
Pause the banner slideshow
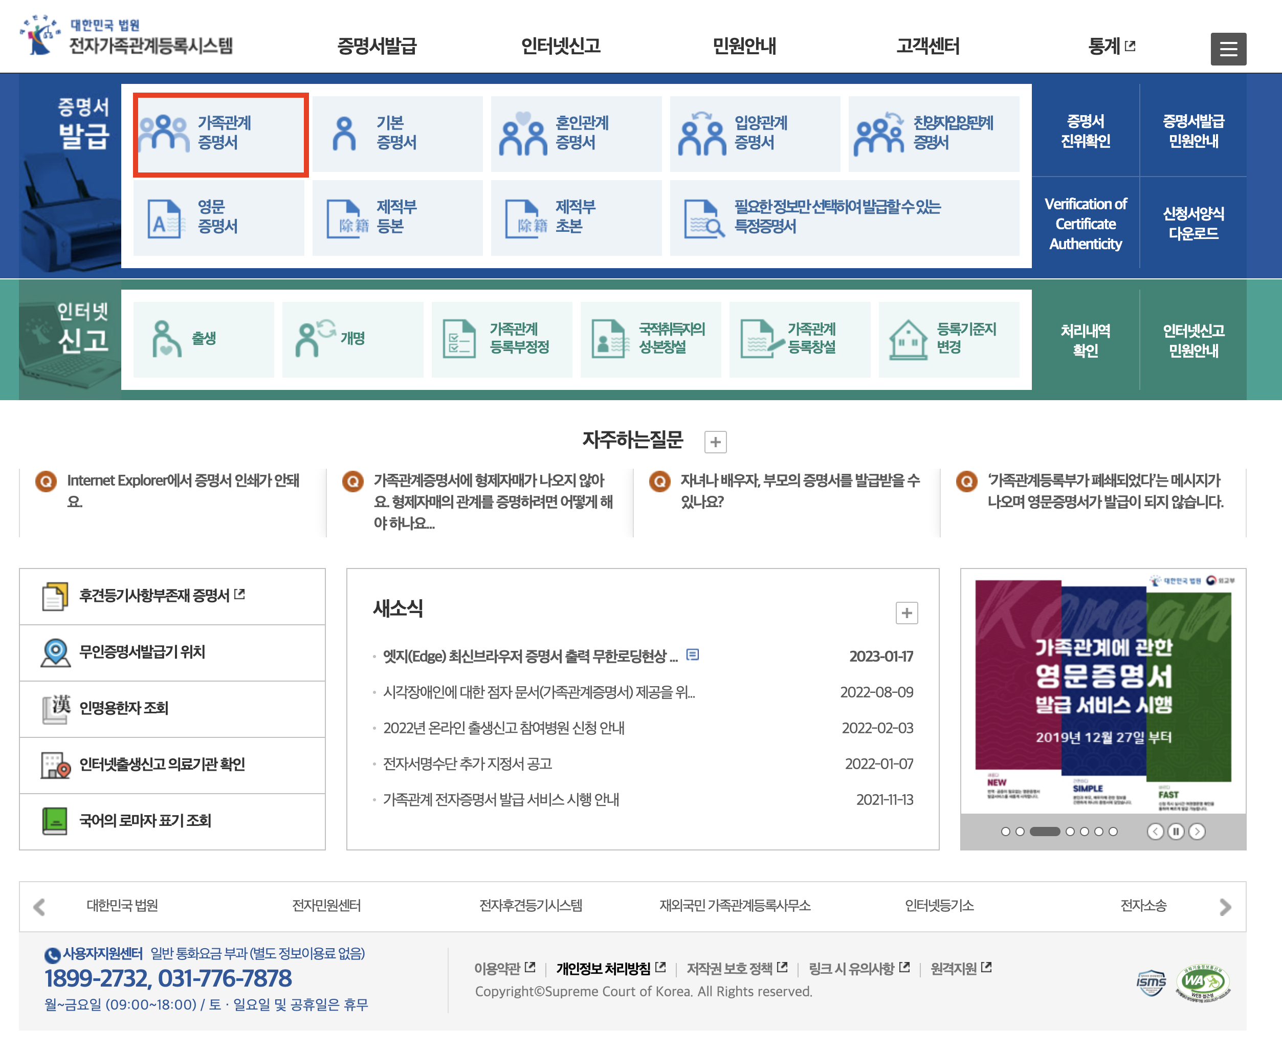point(1175,832)
